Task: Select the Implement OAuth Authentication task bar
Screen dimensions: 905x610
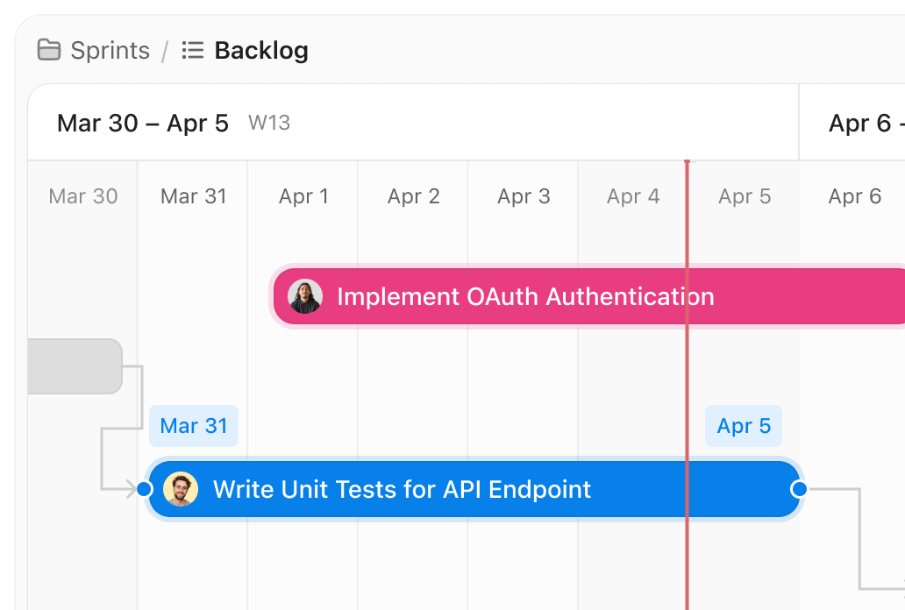Action: pyautogui.click(x=526, y=296)
